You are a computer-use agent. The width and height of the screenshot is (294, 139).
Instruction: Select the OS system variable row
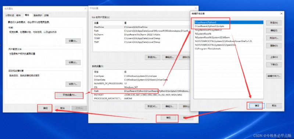click(141, 87)
